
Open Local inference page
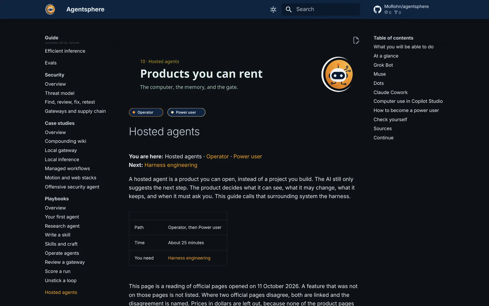62,160
